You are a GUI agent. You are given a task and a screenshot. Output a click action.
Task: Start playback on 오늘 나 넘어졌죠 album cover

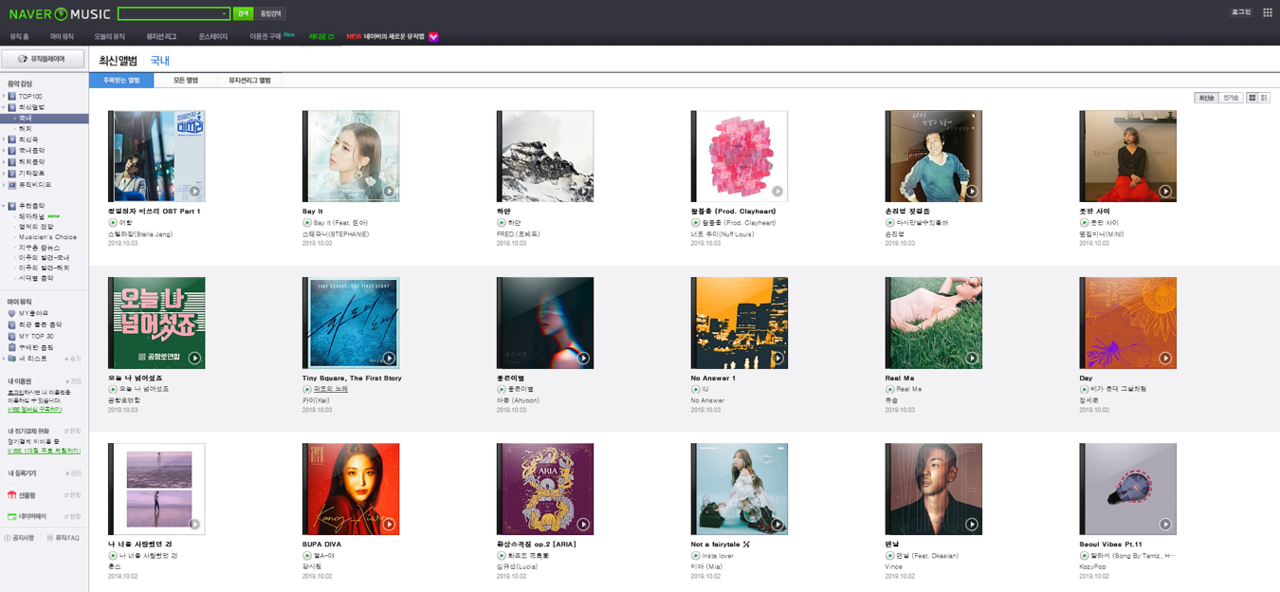(194, 359)
